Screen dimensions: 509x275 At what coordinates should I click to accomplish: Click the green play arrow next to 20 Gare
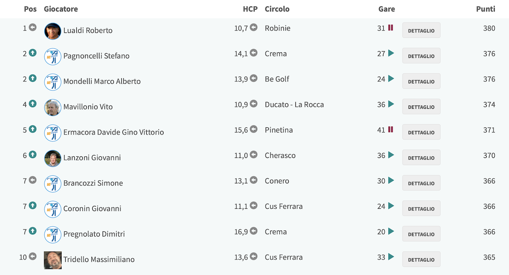(391, 231)
